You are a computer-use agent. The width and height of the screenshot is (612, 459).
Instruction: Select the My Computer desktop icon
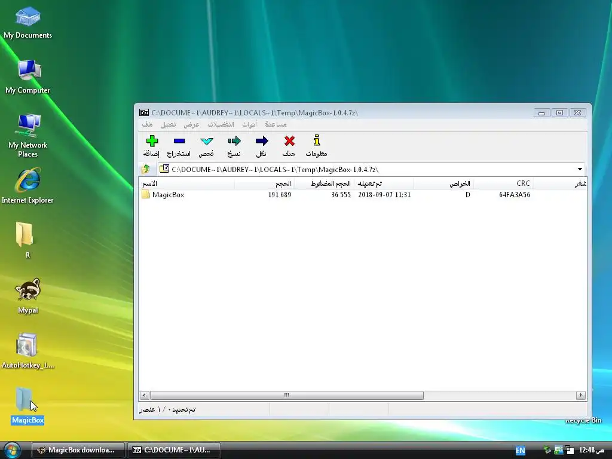(x=27, y=76)
